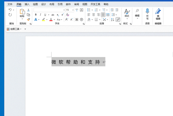Click the enclosed character (字) icon
Viewport: 173px width, 116px height.
click(x=82, y=20)
